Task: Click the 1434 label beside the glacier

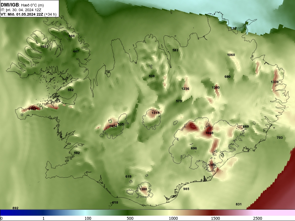Action: pos(113,126)
